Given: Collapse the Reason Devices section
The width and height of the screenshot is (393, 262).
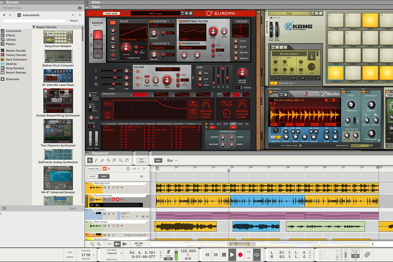Looking at the screenshot, I should (x=34, y=27).
